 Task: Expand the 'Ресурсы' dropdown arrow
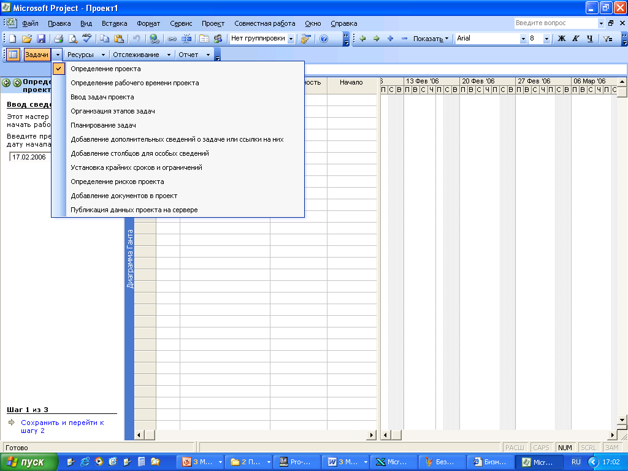[103, 55]
